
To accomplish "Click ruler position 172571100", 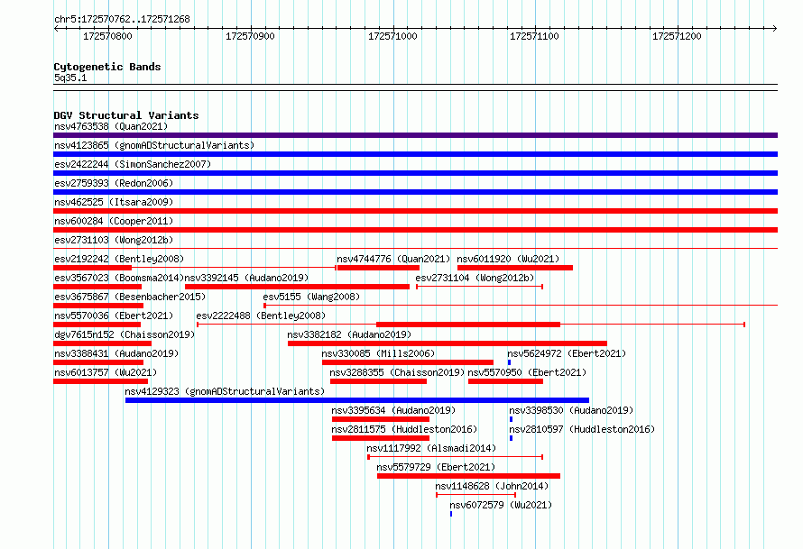I will click(534, 36).
